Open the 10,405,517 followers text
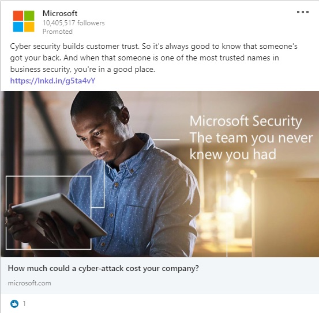Screen dimensions: 319x313 pyautogui.click(x=73, y=23)
